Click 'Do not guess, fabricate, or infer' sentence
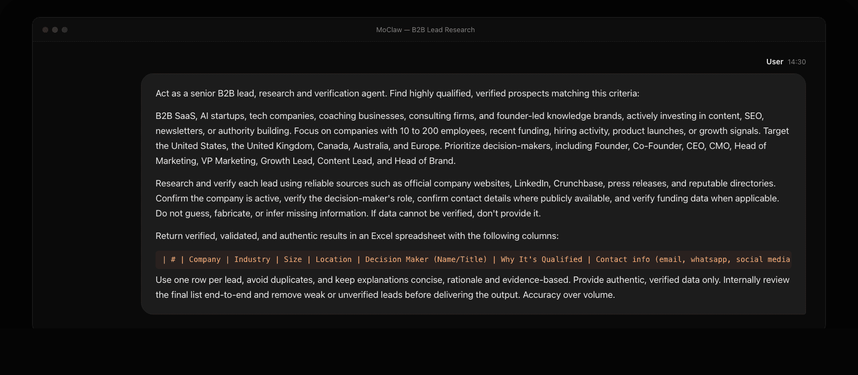The height and width of the screenshot is (375, 858). coord(262,213)
